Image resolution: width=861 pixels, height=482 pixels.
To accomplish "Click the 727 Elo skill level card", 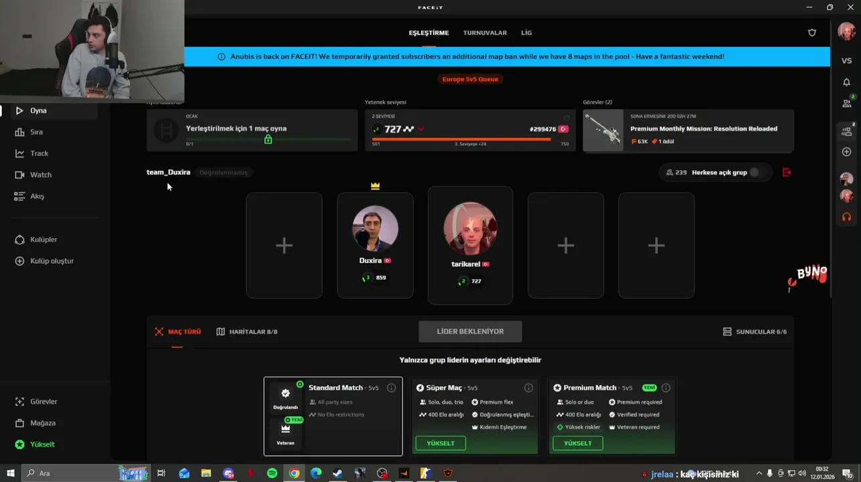I will tap(470, 130).
